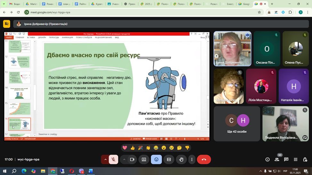Click the ФАЙЛ tab in PowerPoint
The height and width of the screenshot is (175, 312).
(x=9, y=37)
